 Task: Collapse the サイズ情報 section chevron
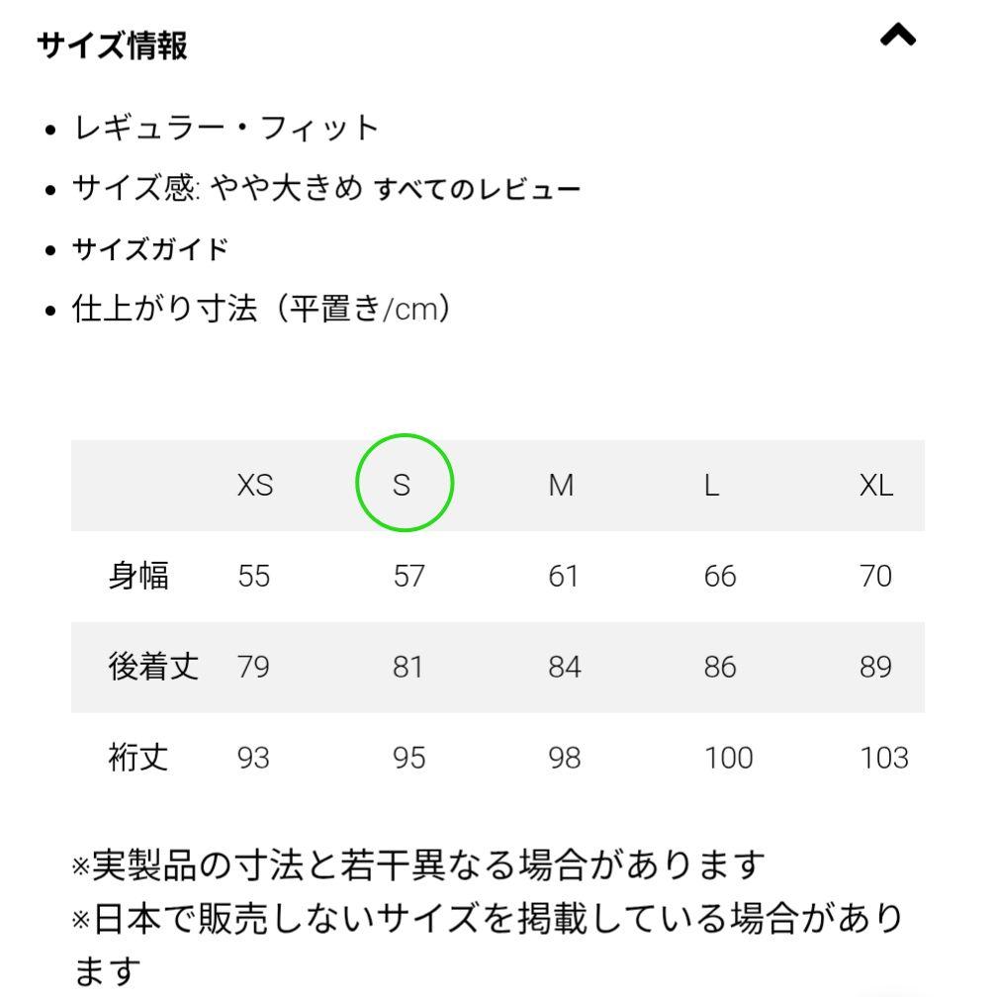point(897,38)
